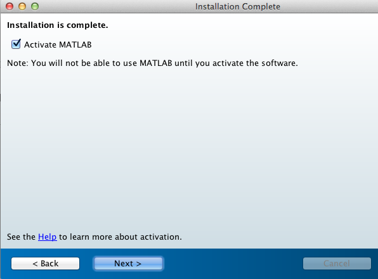Go back with the < Back button
This screenshot has width=378, height=279.
point(45,264)
